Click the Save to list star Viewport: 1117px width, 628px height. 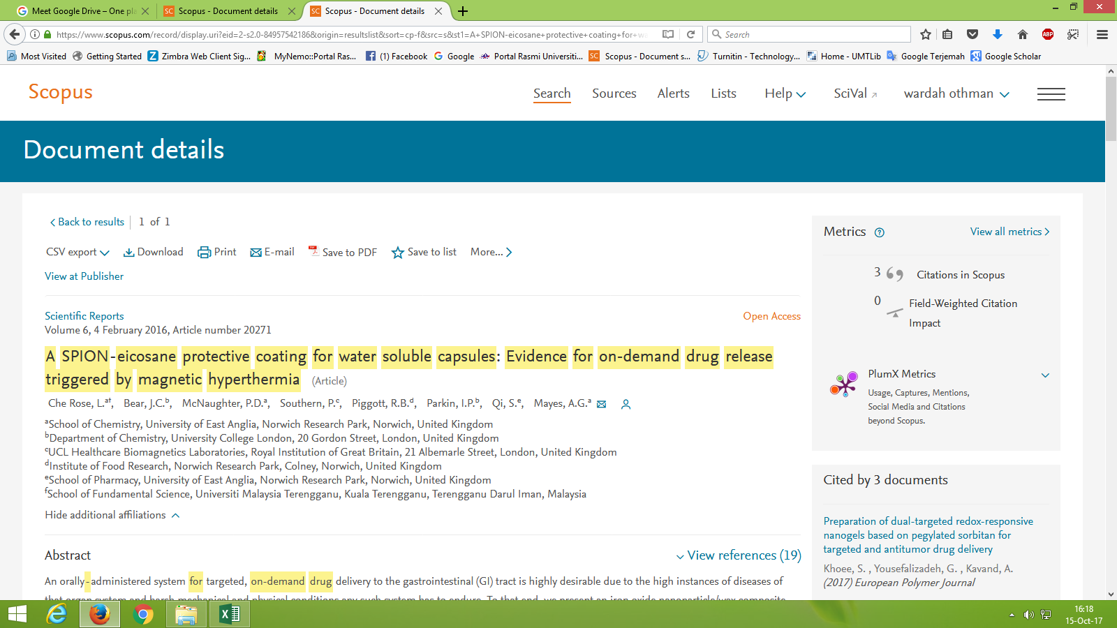(398, 253)
